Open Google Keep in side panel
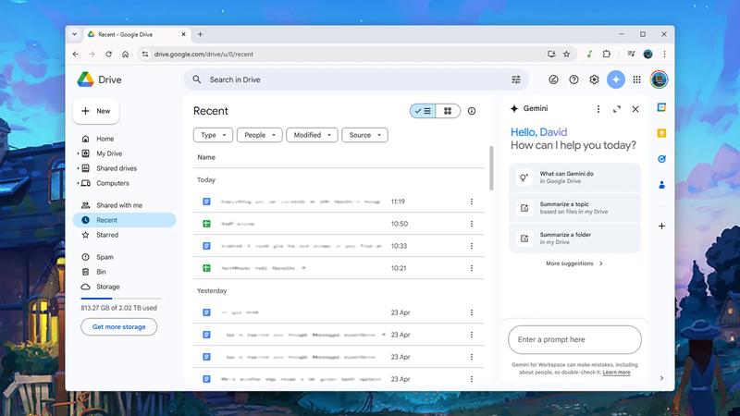 point(661,133)
